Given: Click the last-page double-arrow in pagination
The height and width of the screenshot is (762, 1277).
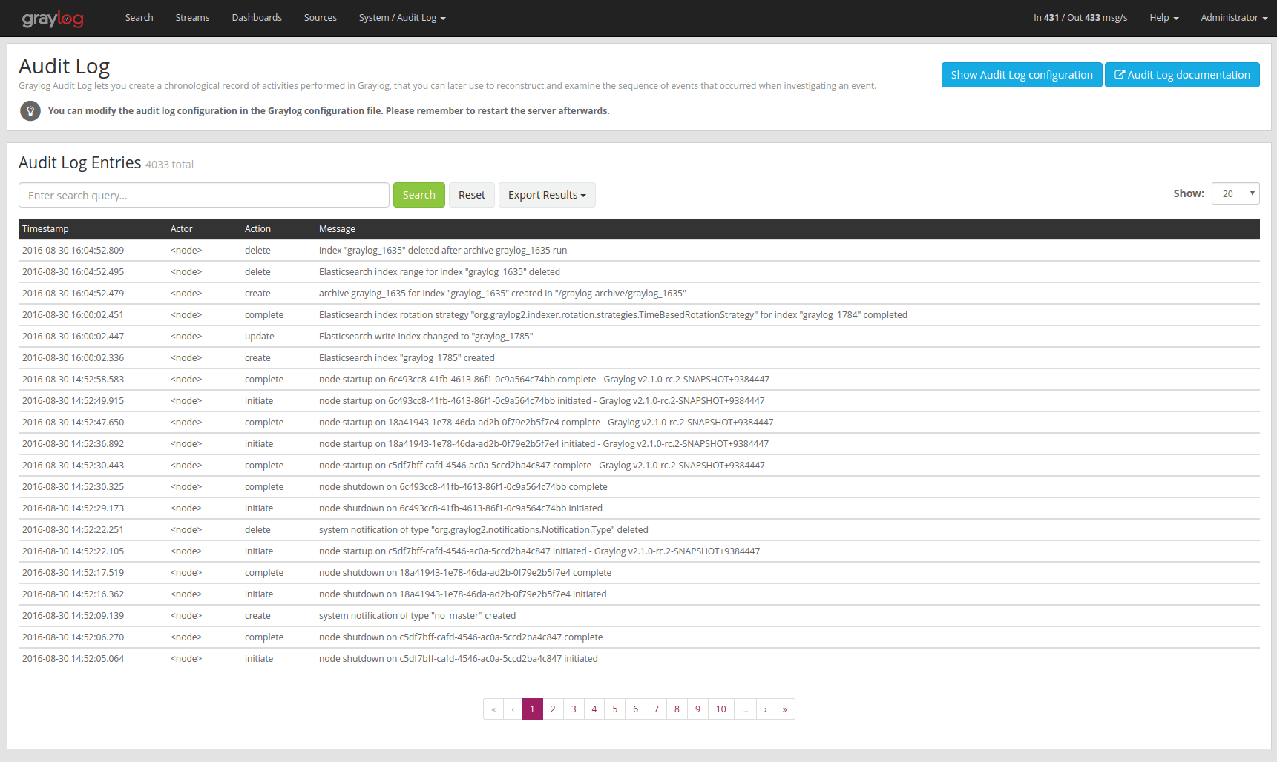Looking at the screenshot, I should [785, 709].
